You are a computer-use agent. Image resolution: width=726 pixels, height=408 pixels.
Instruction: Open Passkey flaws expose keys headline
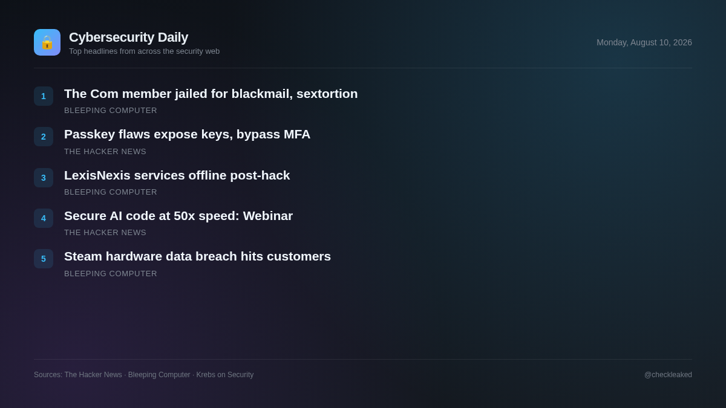click(187, 134)
